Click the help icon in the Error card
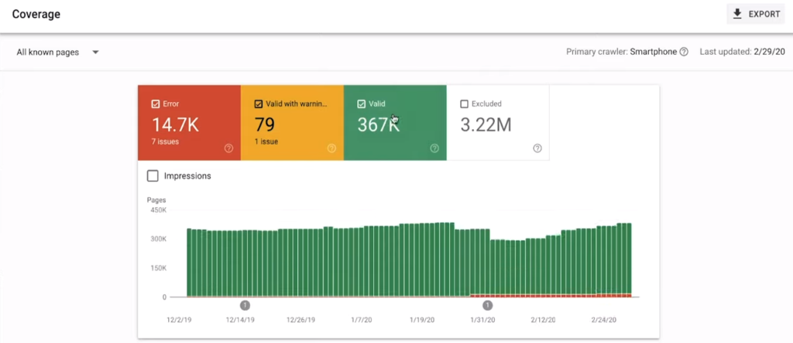793x343 pixels. pos(228,148)
